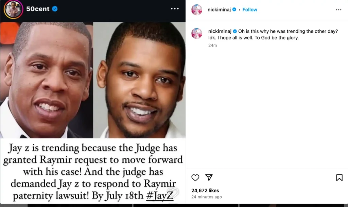Viewport: 348px width, 207px height.
Task: Click the heart sticker on the image
Action: point(173,193)
